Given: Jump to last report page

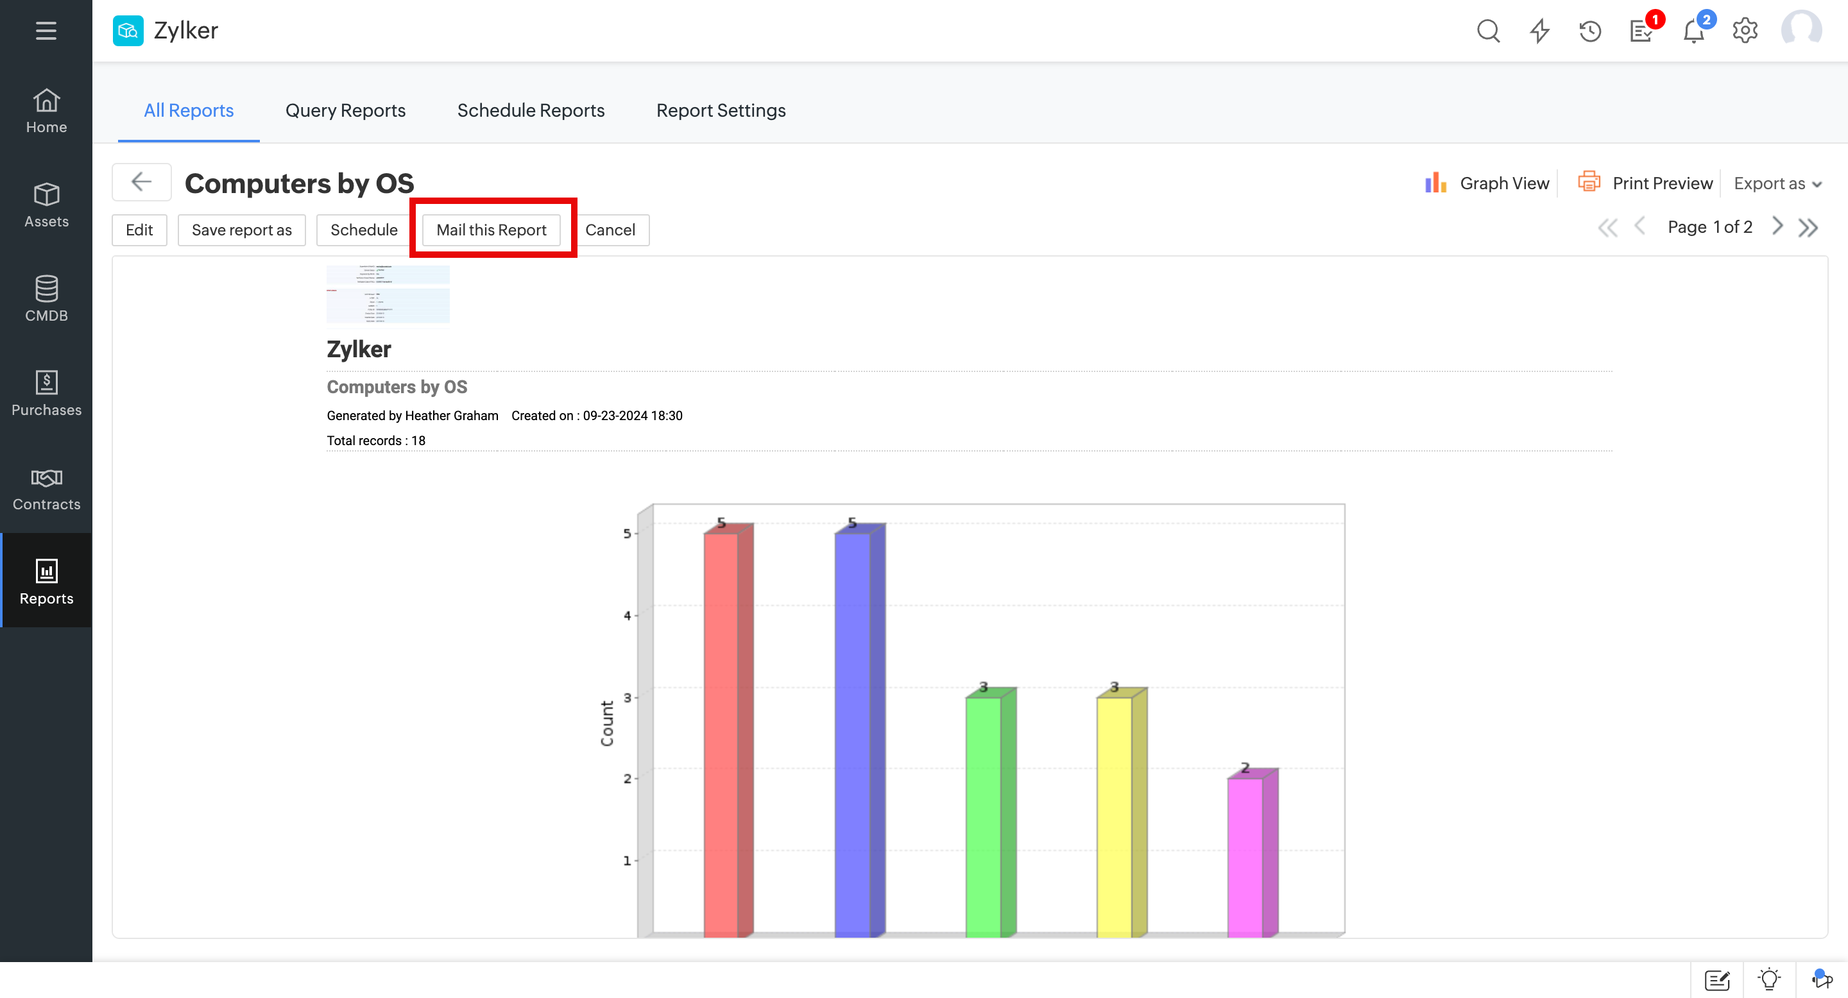Looking at the screenshot, I should 1808,227.
